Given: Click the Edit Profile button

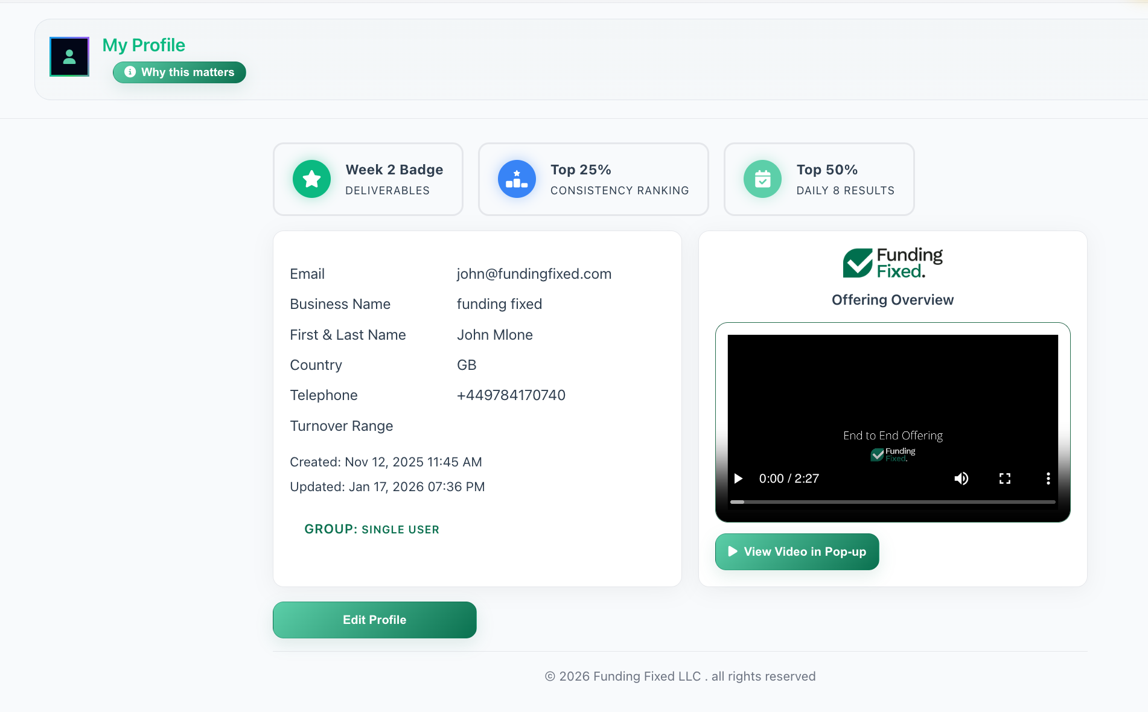Looking at the screenshot, I should coord(374,620).
